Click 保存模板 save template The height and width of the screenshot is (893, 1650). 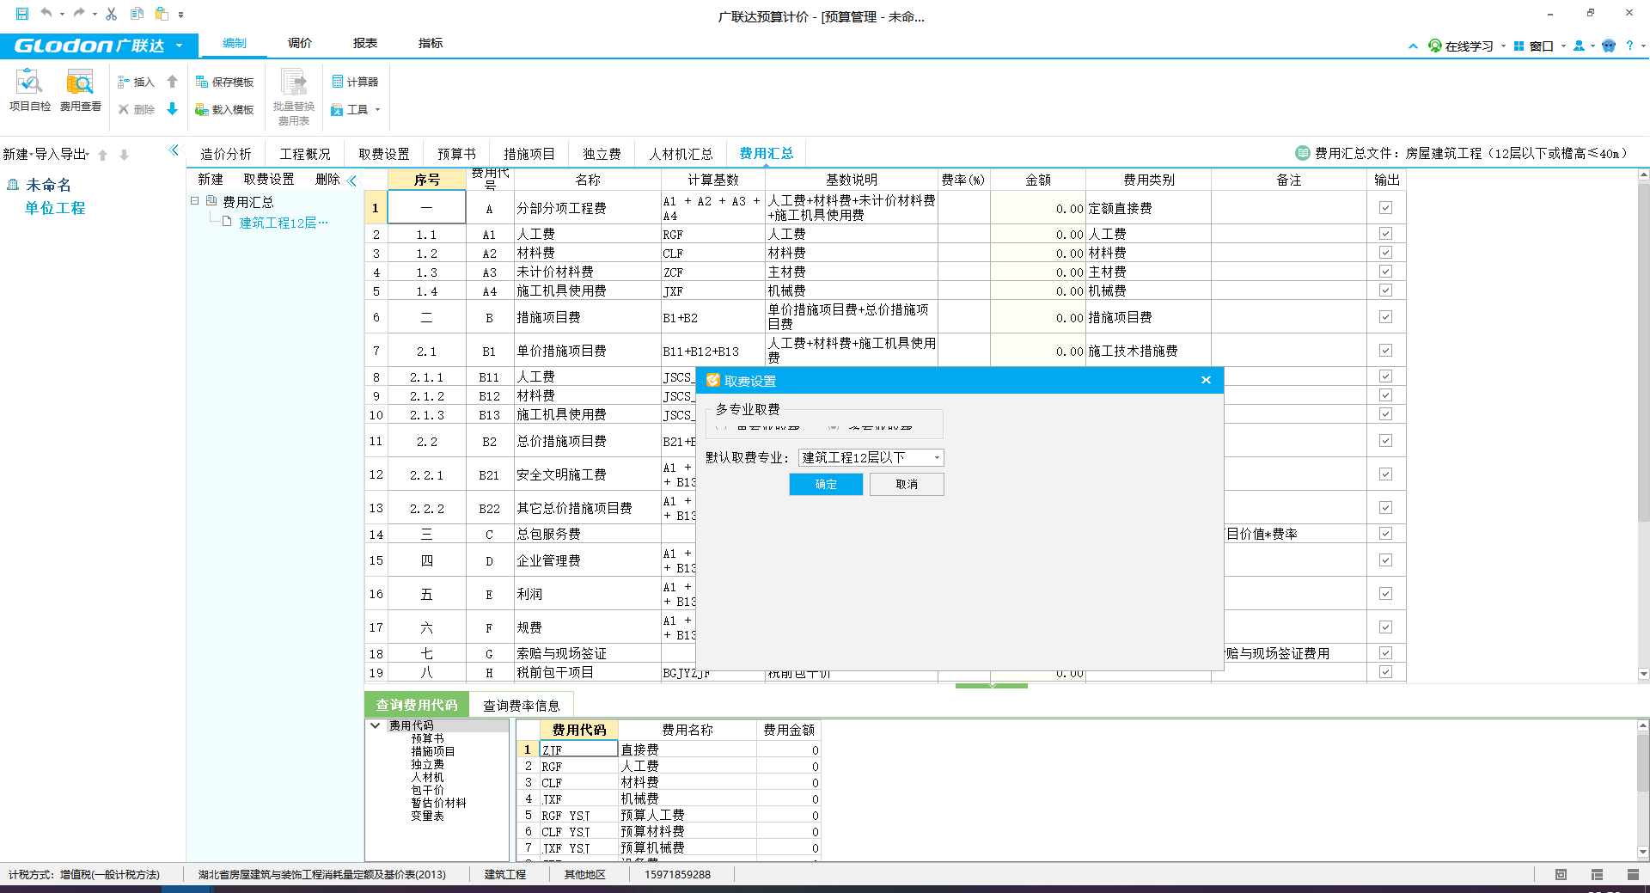(224, 82)
